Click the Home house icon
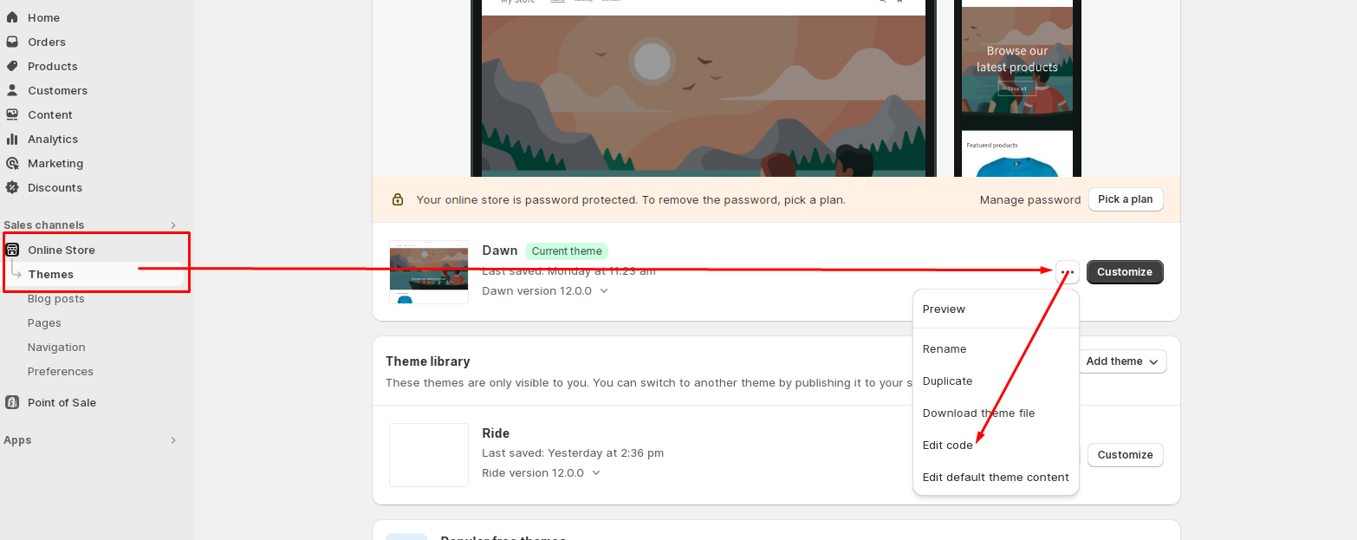1357x540 pixels. coord(12,17)
